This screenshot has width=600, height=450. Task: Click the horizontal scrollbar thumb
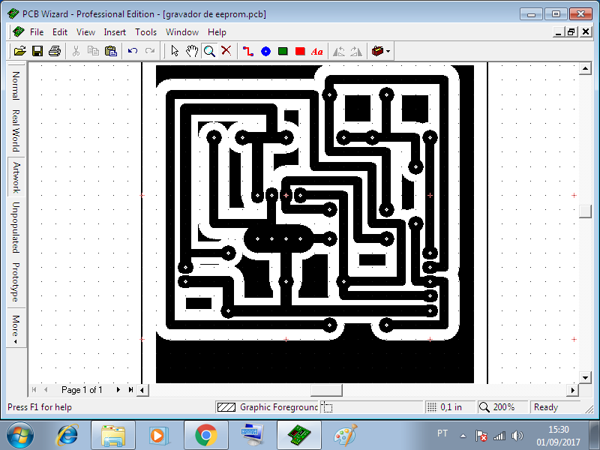point(326,390)
